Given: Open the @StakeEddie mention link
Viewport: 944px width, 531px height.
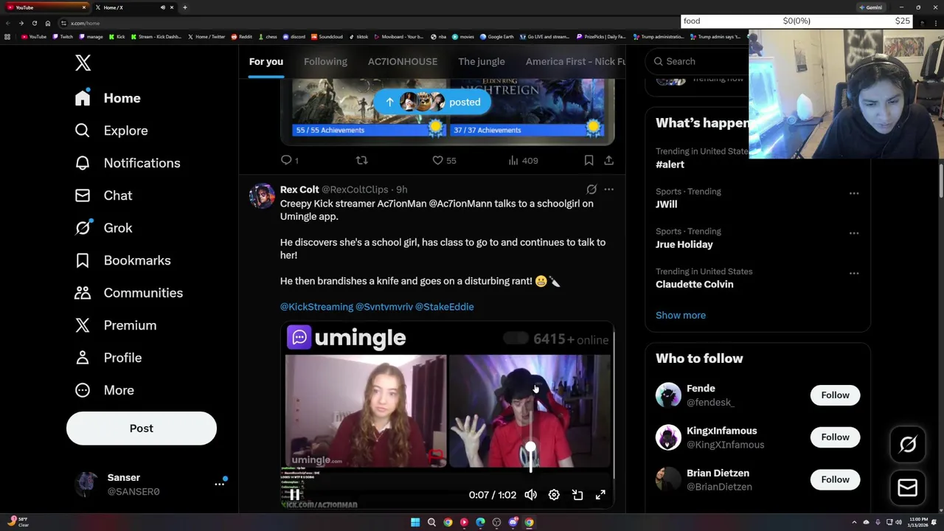Looking at the screenshot, I should tap(445, 307).
